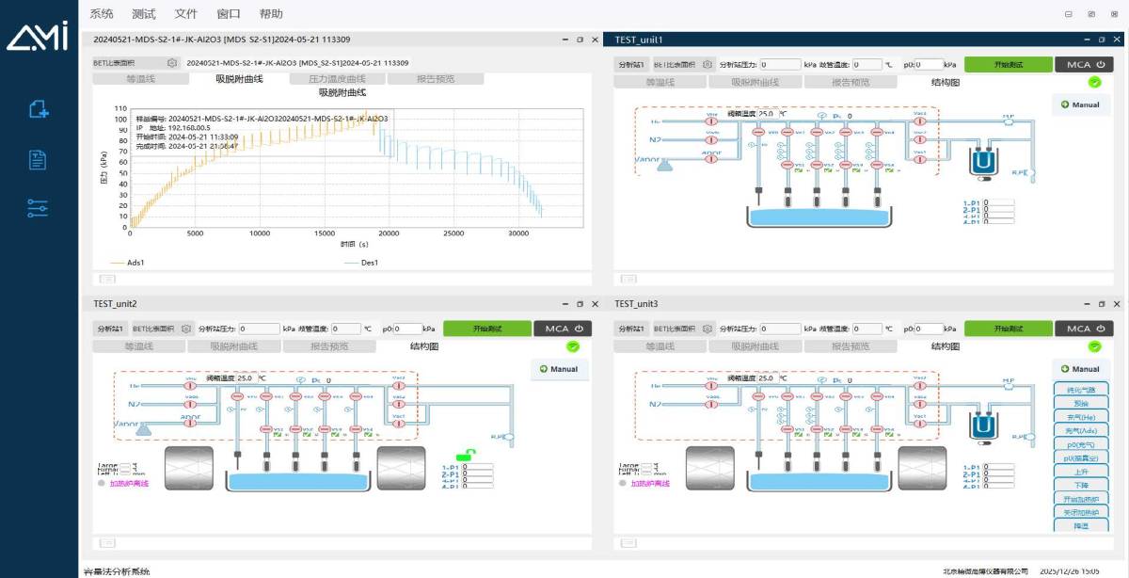The height and width of the screenshot is (578, 1129).
Task: Click the green connection status icon in TEST_unit1
Action: (x=1094, y=82)
